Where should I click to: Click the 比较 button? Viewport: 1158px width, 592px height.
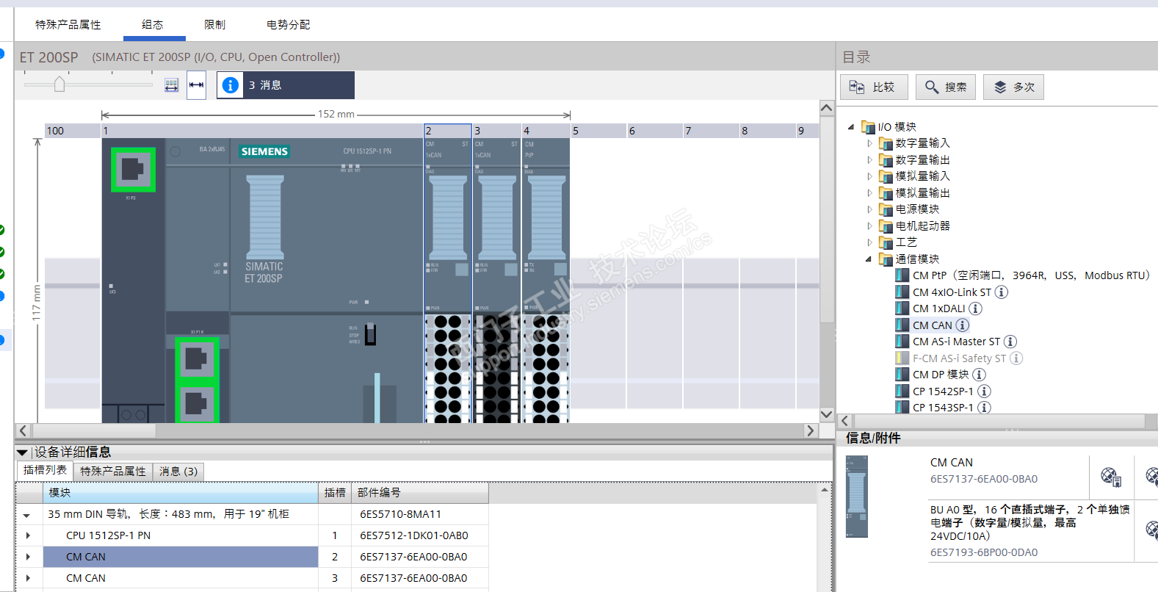pos(874,87)
